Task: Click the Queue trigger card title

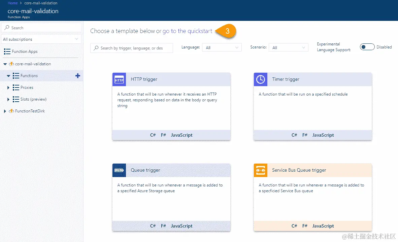Action: click(x=145, y=170)
